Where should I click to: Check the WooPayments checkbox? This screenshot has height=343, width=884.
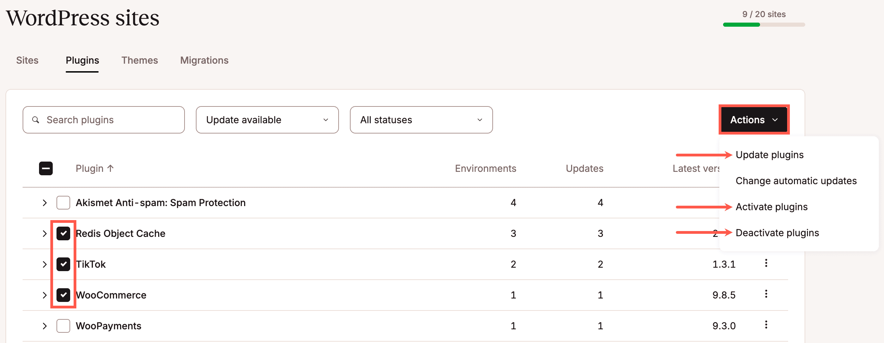pyautogui.click(x=63, y=326)
